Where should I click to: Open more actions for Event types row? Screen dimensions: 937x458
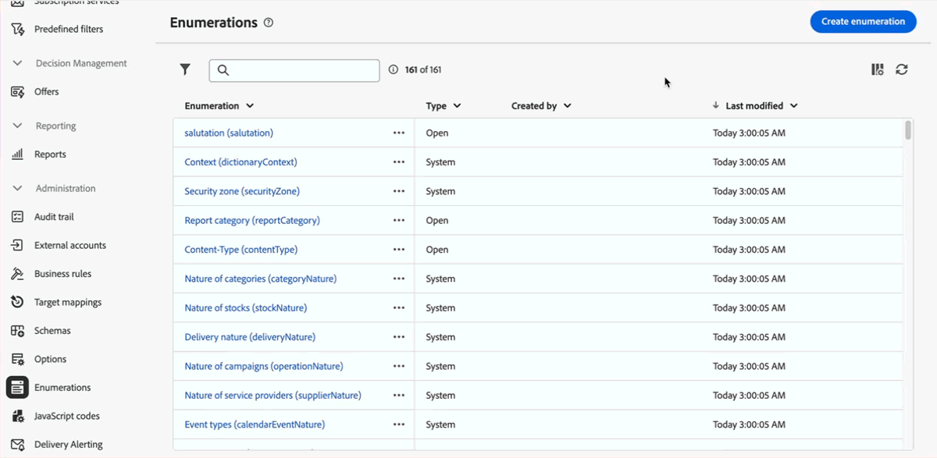(x=399, y=424)
